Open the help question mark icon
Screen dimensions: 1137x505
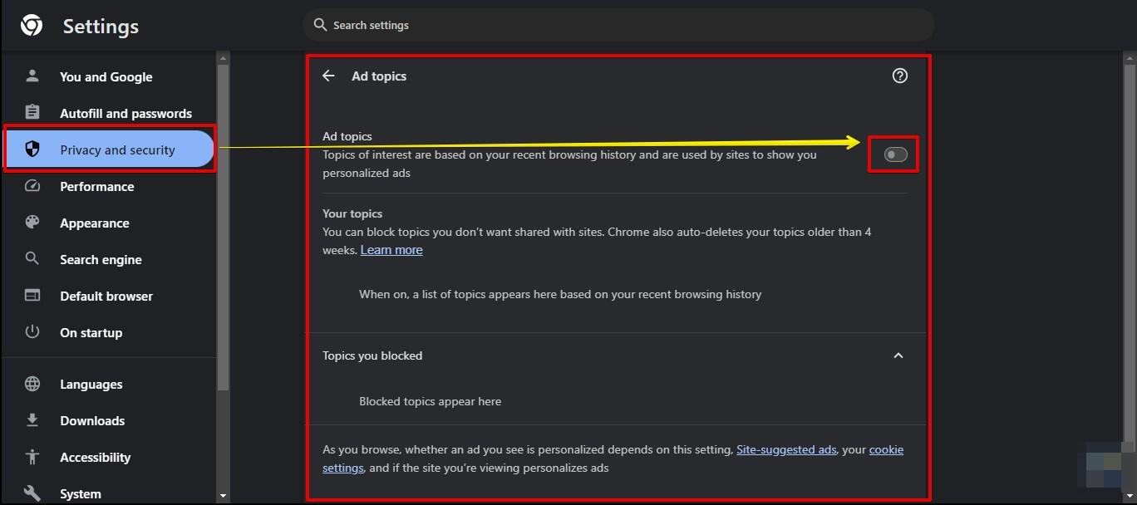pos(899,76)
